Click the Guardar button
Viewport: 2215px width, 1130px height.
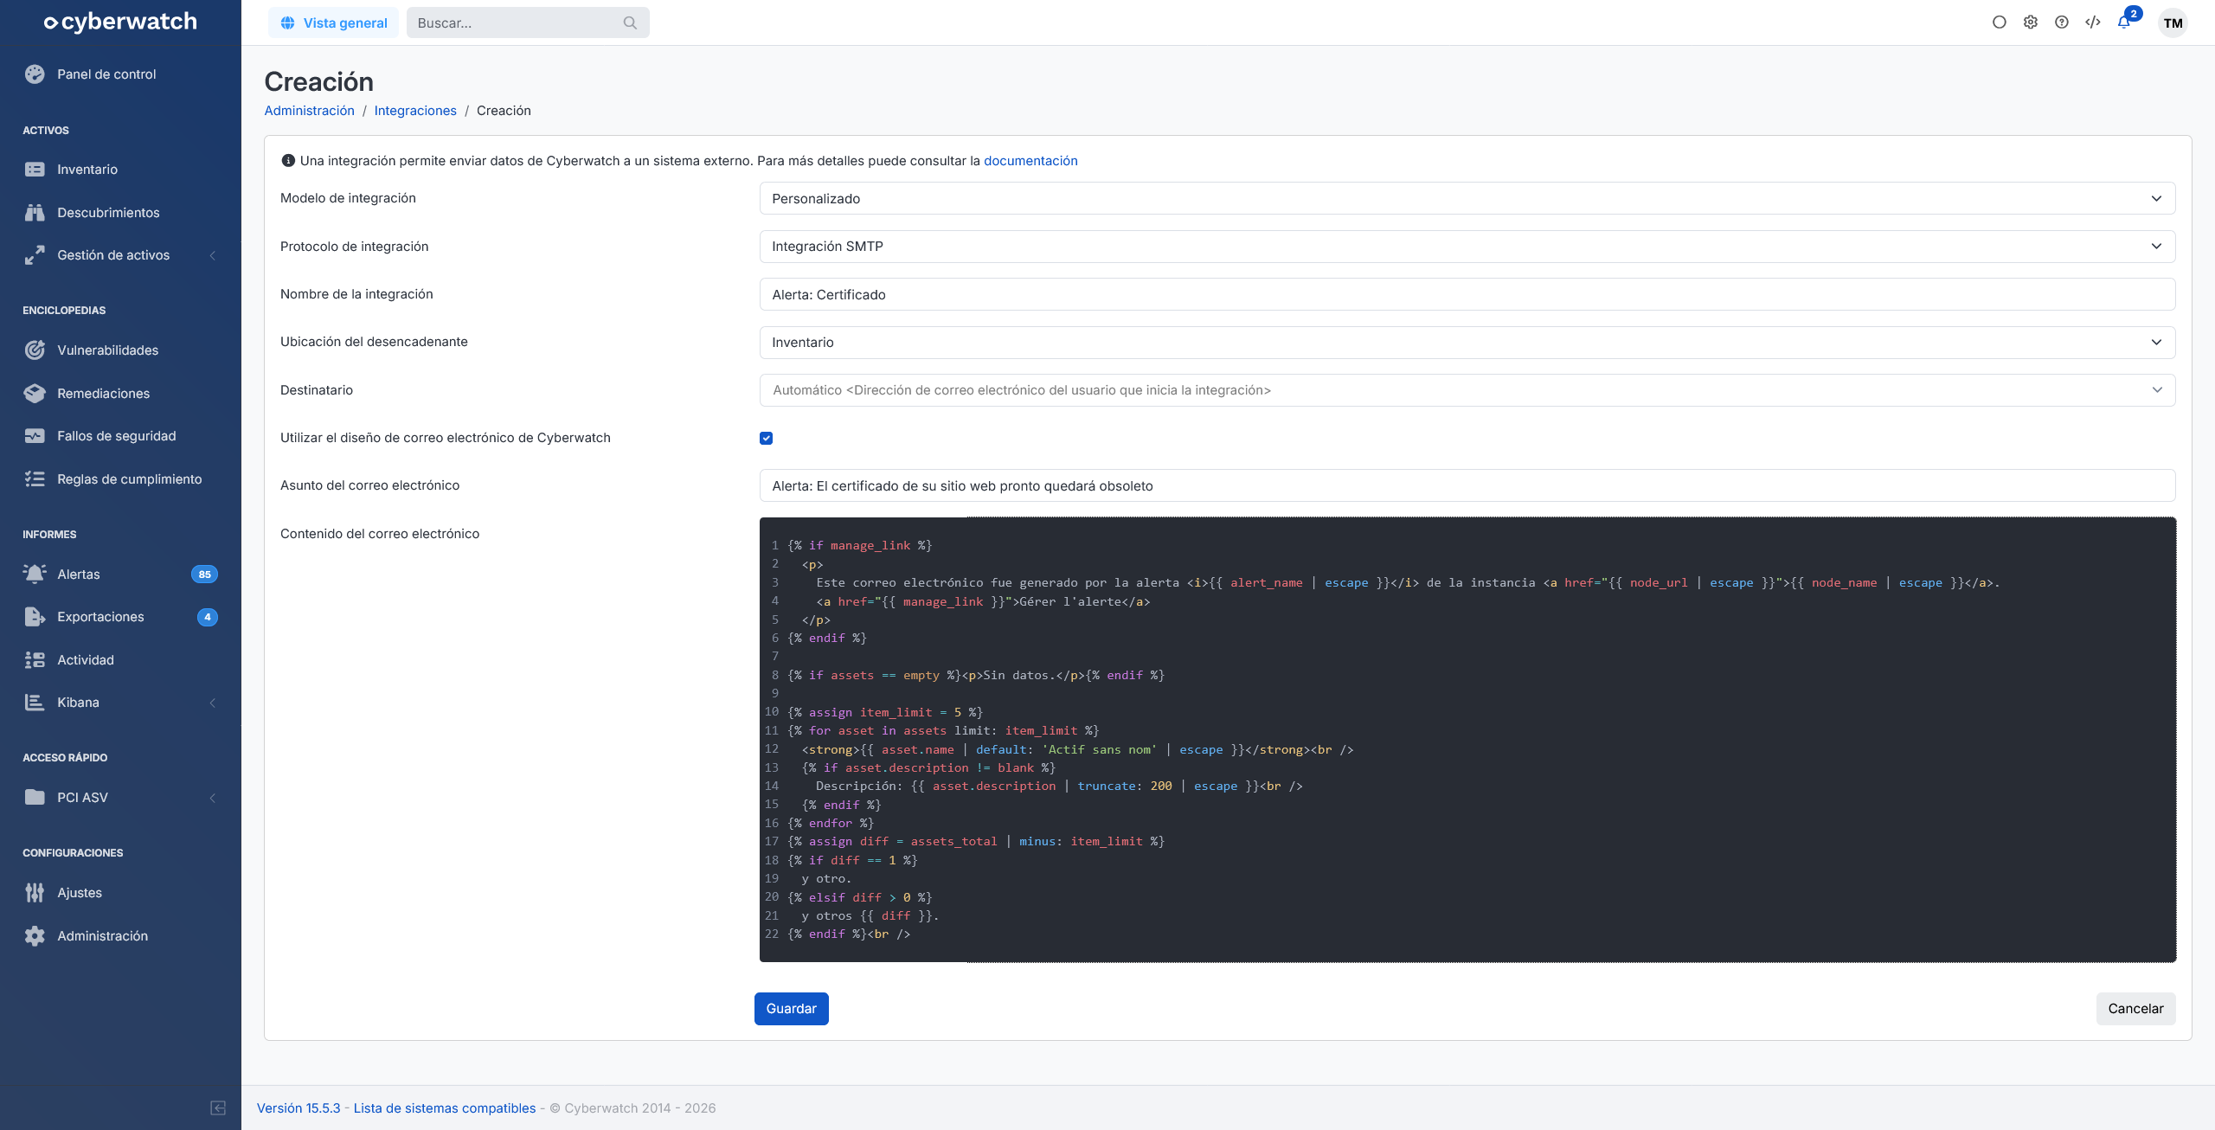[791, 1009]
